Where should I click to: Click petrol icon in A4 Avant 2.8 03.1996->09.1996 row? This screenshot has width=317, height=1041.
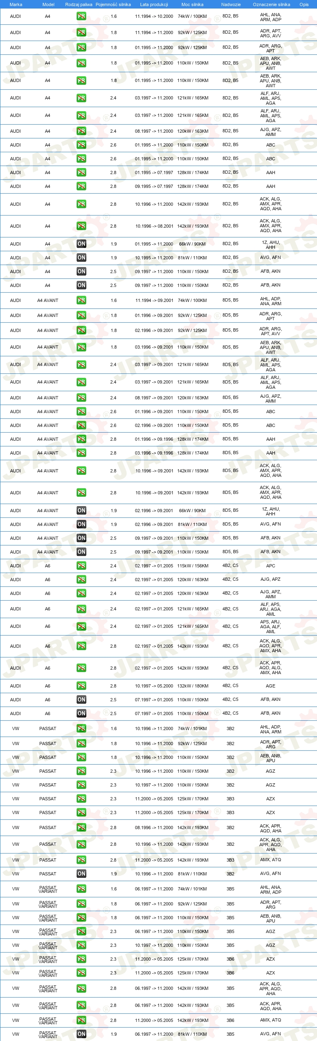pyautogui.click(x=81, y=453)
